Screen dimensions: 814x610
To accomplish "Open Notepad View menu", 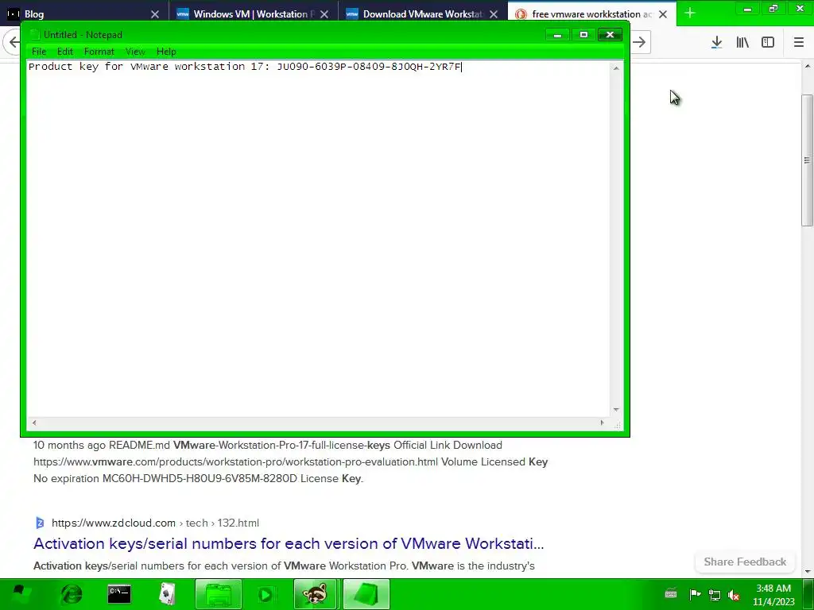I will coord(135,52).
